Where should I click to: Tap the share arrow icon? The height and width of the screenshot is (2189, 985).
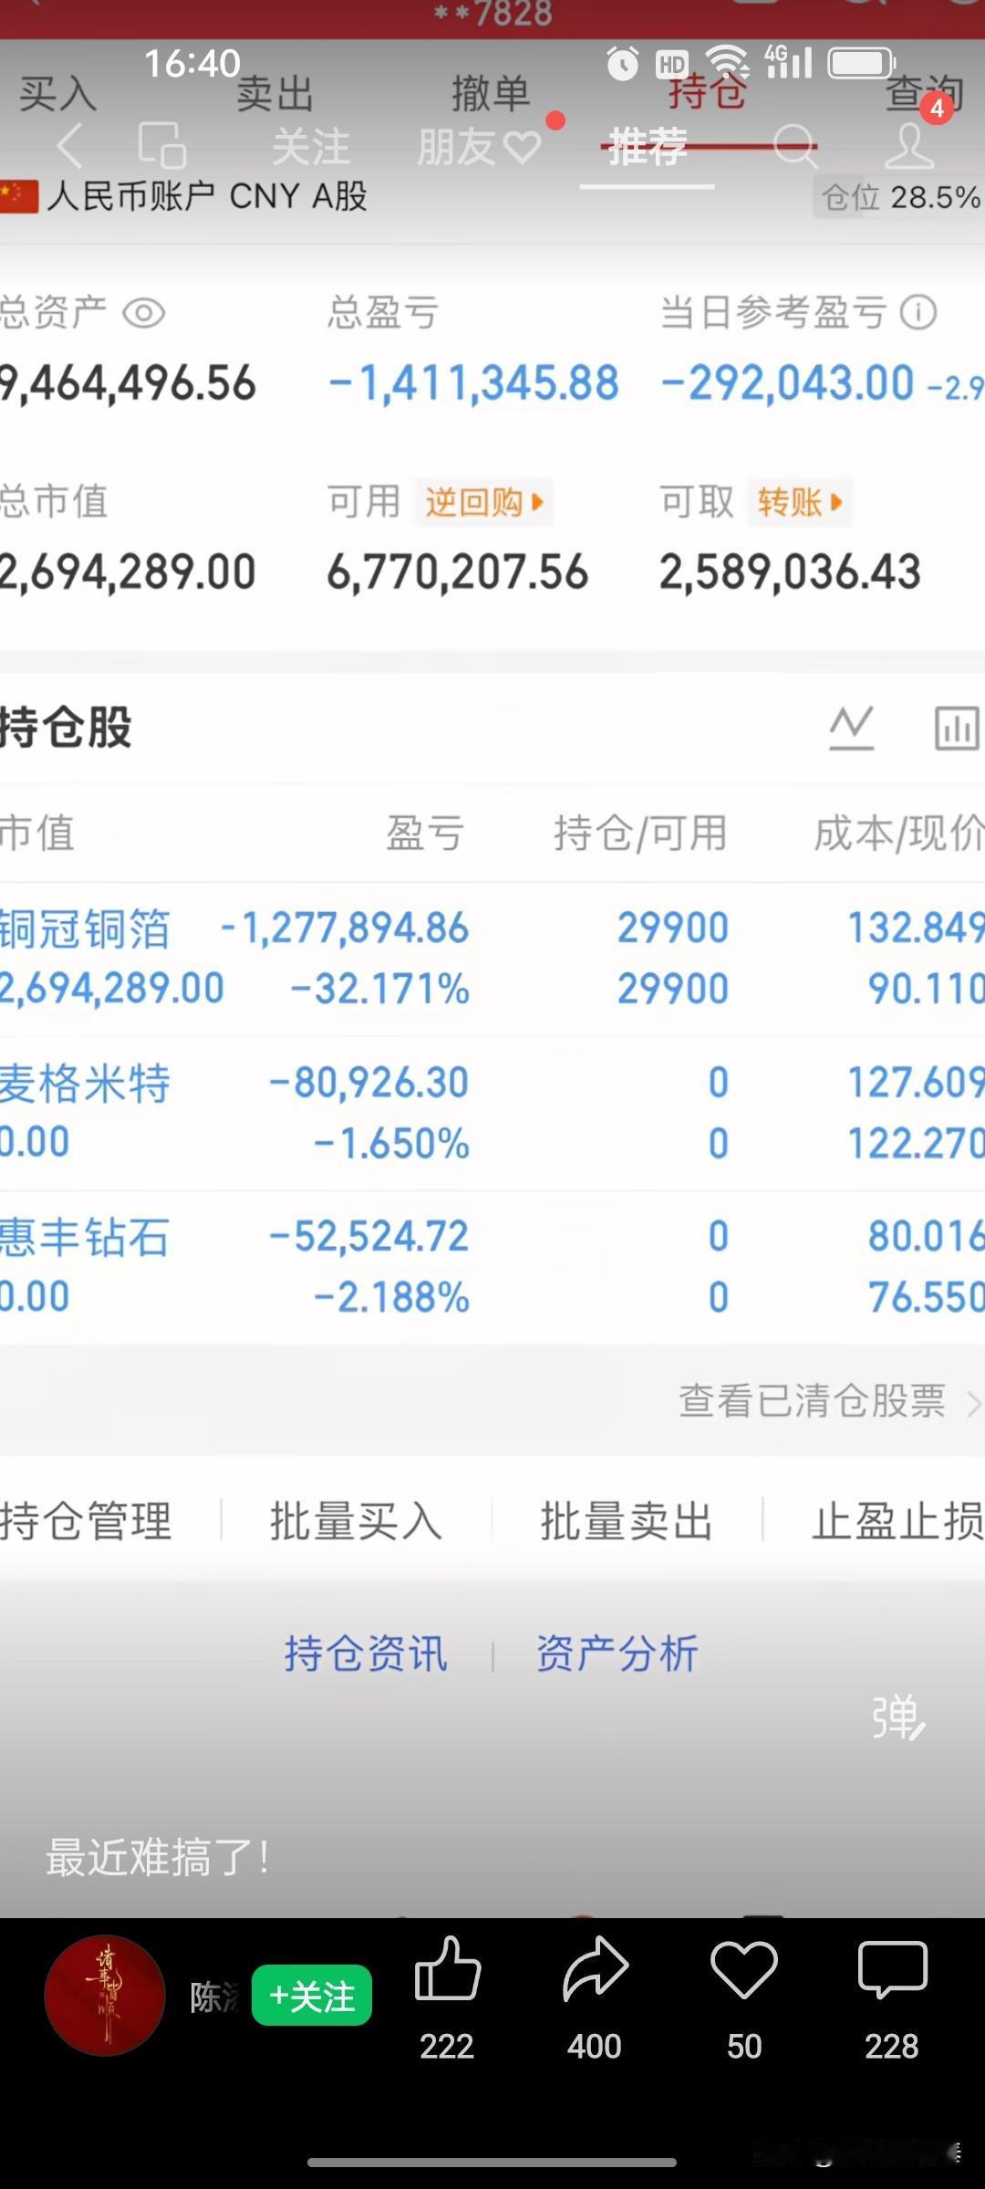[x=595, y=1969]
